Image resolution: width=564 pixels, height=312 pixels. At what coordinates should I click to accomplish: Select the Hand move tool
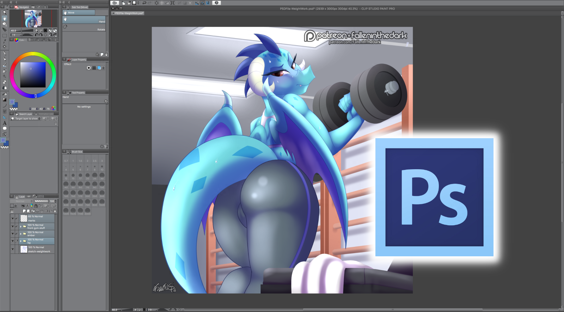coord(5,18)
